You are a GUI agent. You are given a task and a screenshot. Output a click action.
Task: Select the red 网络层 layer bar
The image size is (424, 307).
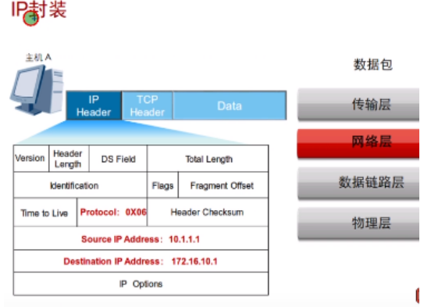(358, 143)
